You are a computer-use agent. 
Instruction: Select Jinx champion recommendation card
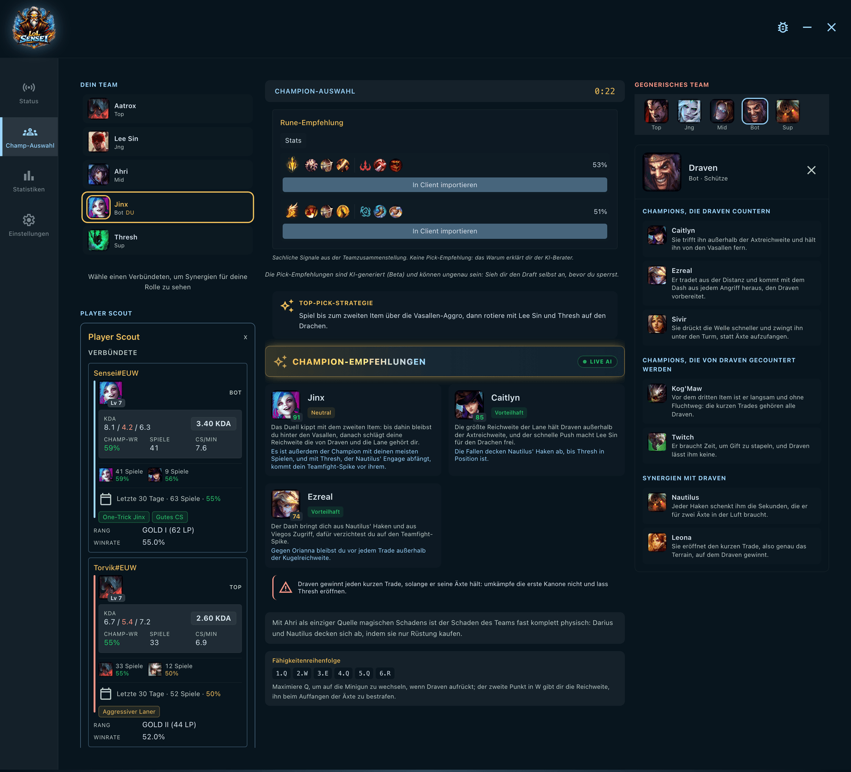(353, 430)
